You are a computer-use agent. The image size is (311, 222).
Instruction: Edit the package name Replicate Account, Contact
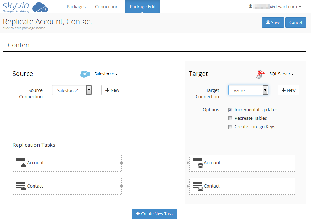(x=48, y=22)
